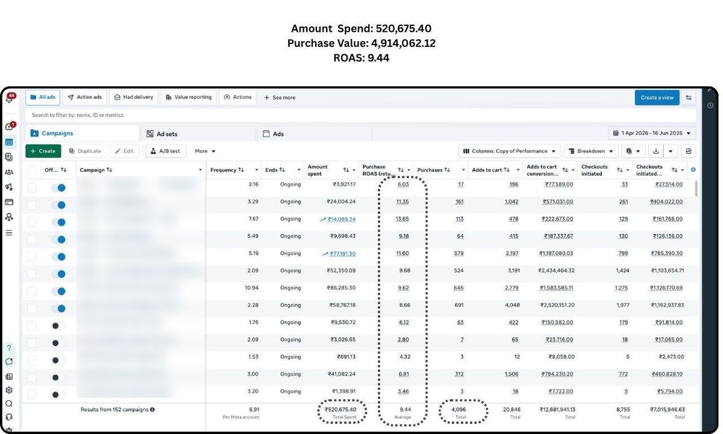Turn off campaign with frequency 7.67

58,222
